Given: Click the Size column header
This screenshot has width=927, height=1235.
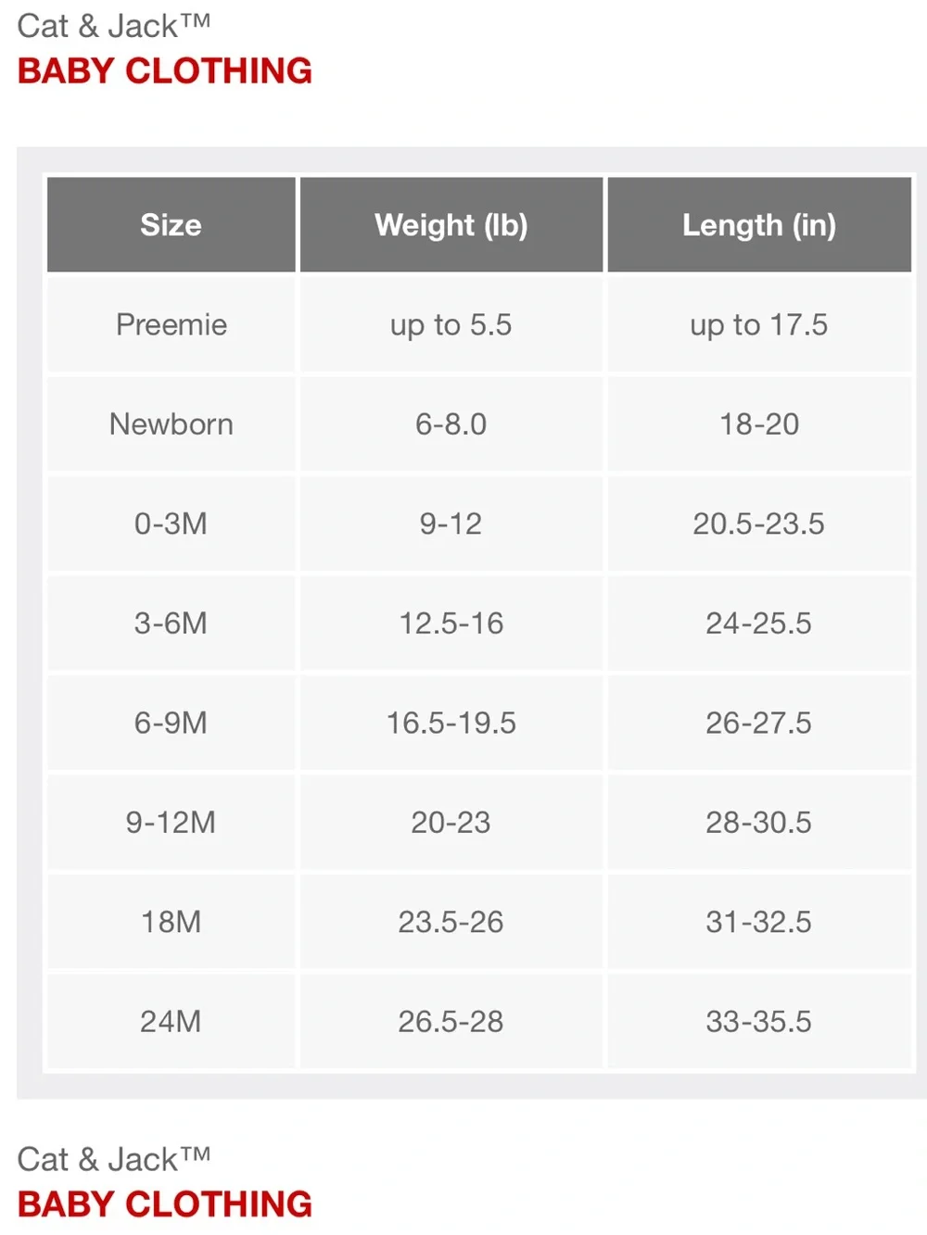Looking at the screenshot, I should 171,225.
